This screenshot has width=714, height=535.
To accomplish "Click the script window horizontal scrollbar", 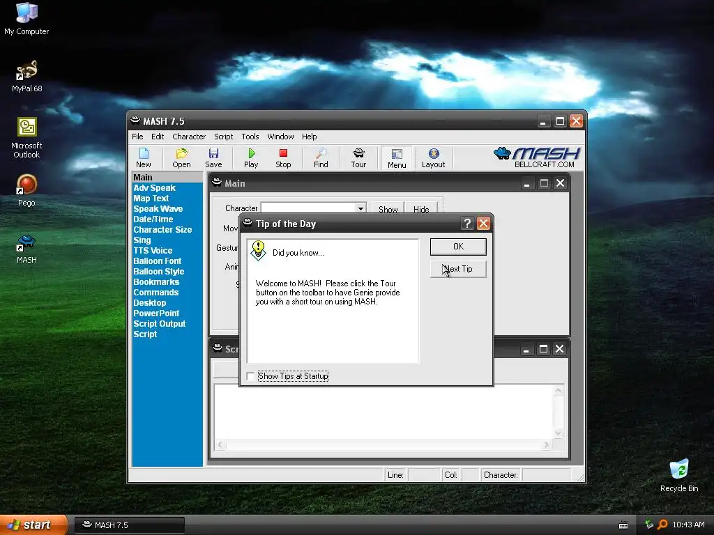I will click(x=383, y=444).
